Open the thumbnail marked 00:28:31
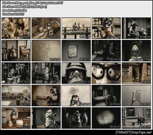153x135 pixels. pyautogui.click(x=16, y=96)
